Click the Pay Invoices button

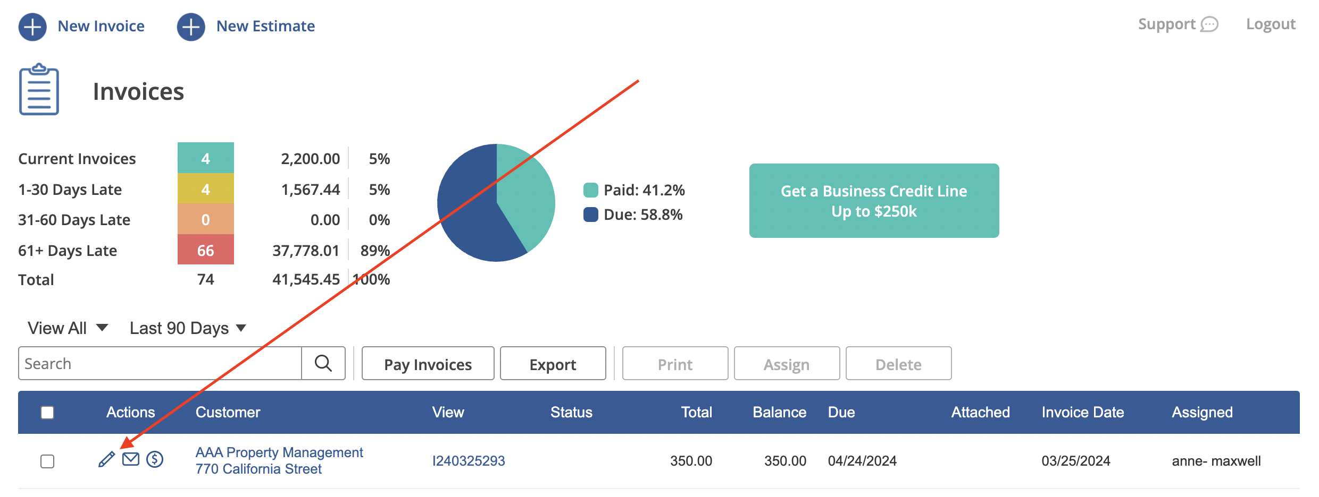pyautogui.click(x=428, y=363)
